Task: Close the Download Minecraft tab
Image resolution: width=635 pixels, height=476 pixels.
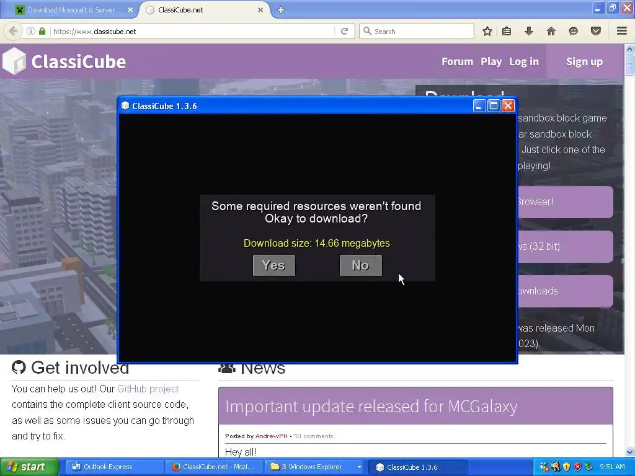Action: click(x=130, y=10)
